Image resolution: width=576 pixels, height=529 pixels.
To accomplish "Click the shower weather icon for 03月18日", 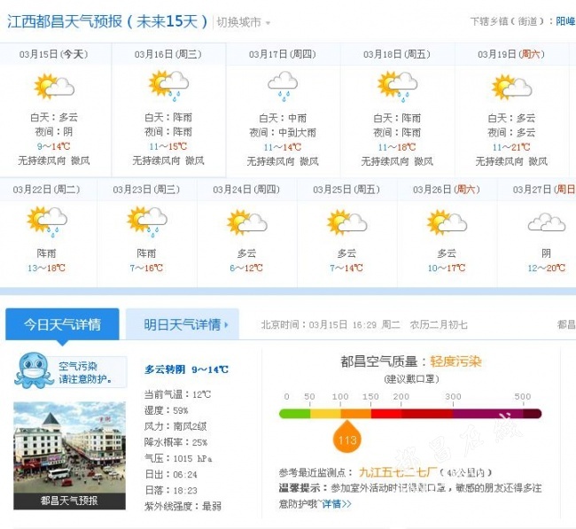I will point(398,86).
